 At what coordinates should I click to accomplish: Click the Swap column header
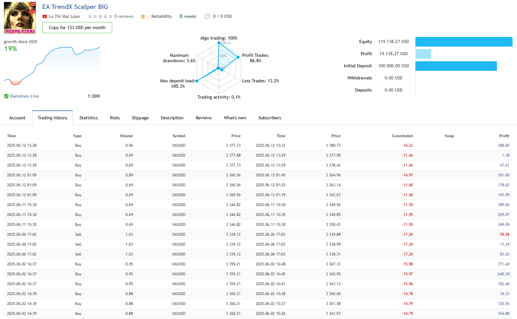coord(449,136)
